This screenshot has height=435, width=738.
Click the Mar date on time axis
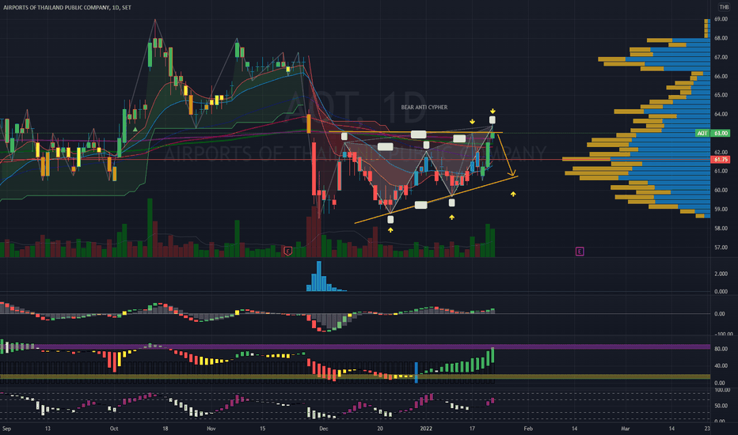point(625,429)
